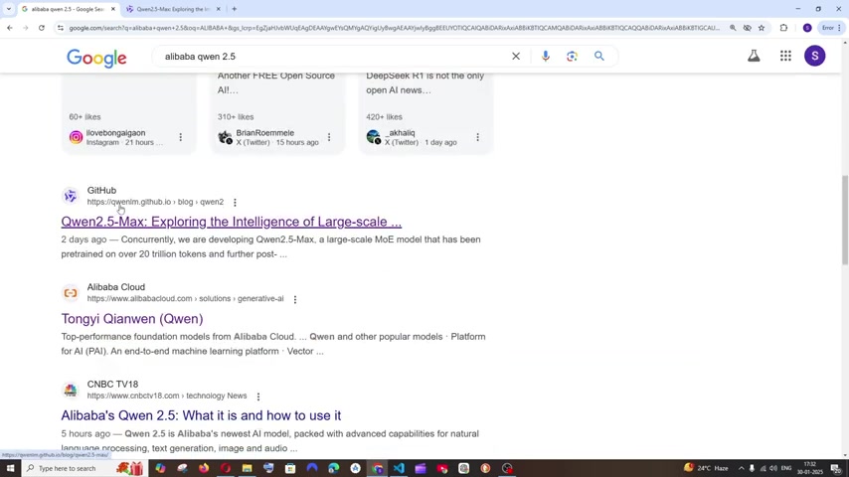The image size is (849, 477).
Task: Open more options for CNBC TV18 result
Action: coord(258,397)
